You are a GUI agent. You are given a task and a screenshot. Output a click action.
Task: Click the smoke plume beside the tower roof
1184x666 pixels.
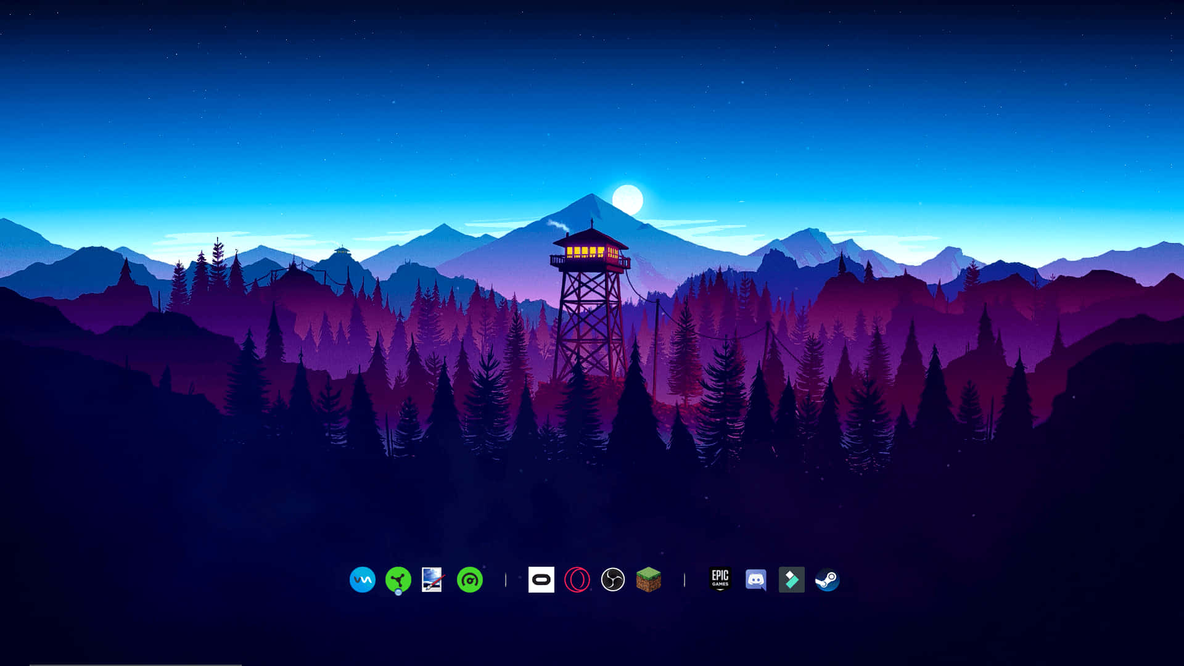coord(558,225)
